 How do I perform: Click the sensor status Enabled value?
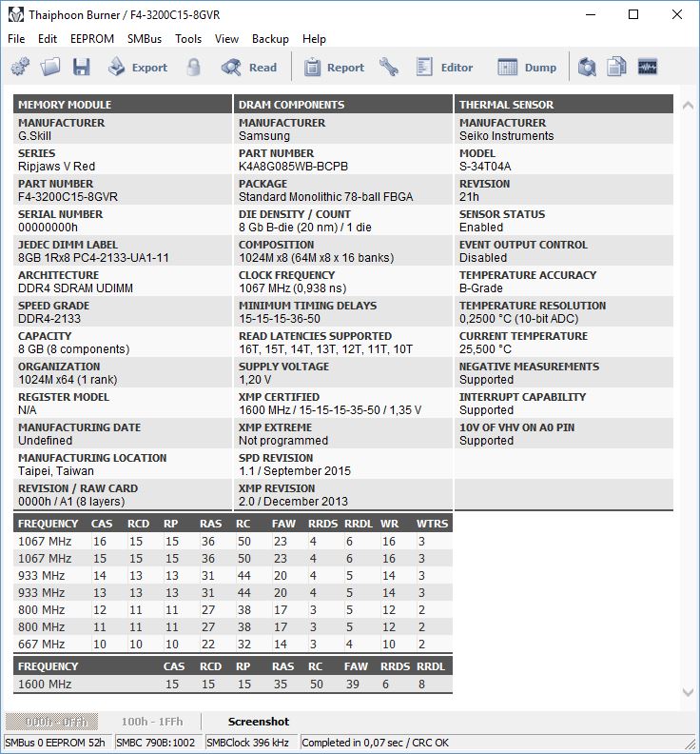481,228
